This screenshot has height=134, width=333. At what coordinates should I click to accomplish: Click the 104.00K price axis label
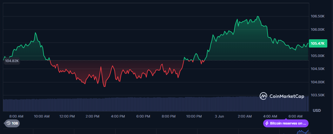coord(317,82)
